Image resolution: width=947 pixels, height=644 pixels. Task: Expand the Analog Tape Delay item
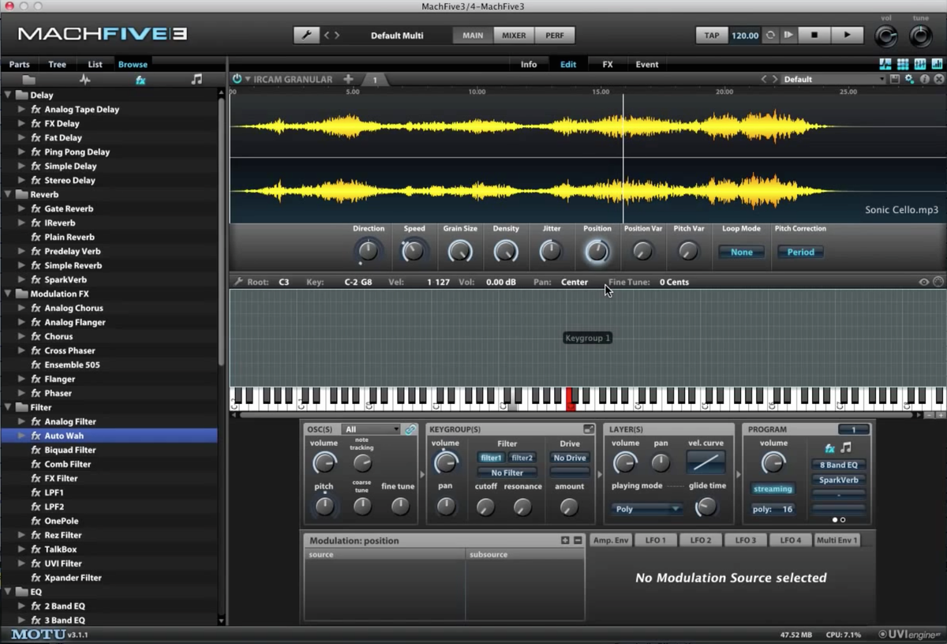click(21, 109)
